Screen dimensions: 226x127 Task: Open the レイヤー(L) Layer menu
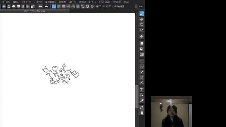(x=26, y=2)
